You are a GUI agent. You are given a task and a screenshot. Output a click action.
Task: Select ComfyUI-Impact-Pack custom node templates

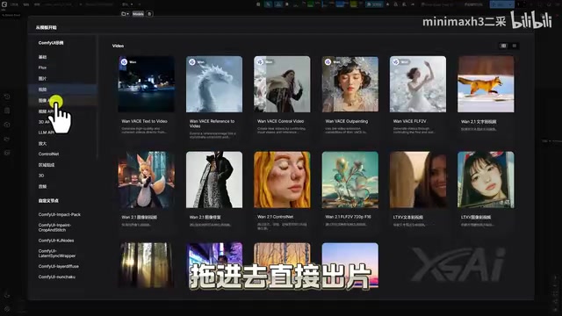pyautogui.click(x=60, y=214)
